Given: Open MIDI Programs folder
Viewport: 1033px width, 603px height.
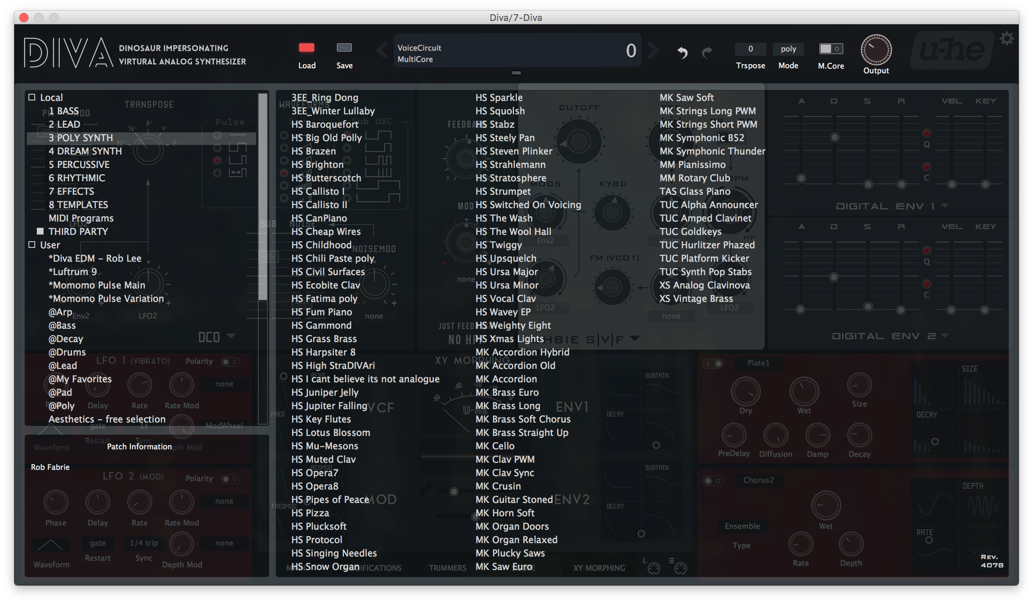Looking at the screenshot, I should tap(81, 218).
